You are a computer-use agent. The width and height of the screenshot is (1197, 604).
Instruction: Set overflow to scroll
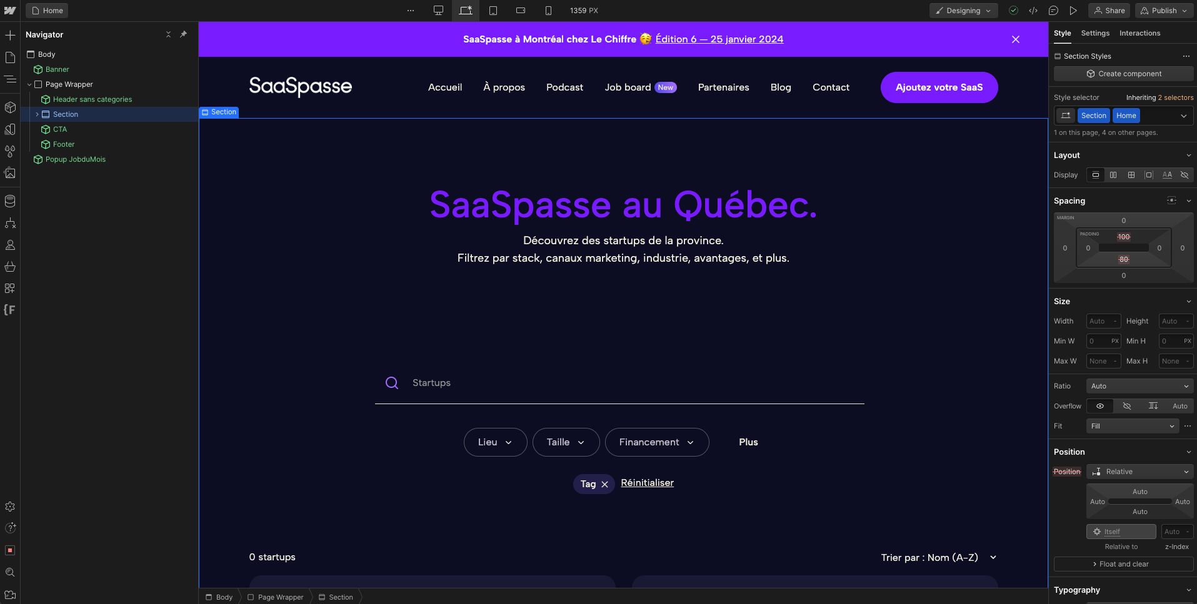[x=1153, y=406]
